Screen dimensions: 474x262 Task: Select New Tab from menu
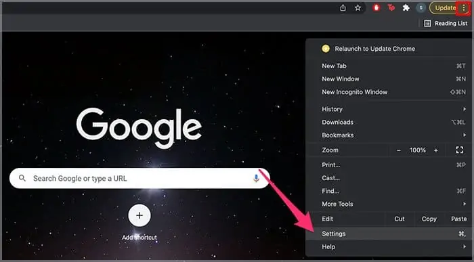(389, 66)
